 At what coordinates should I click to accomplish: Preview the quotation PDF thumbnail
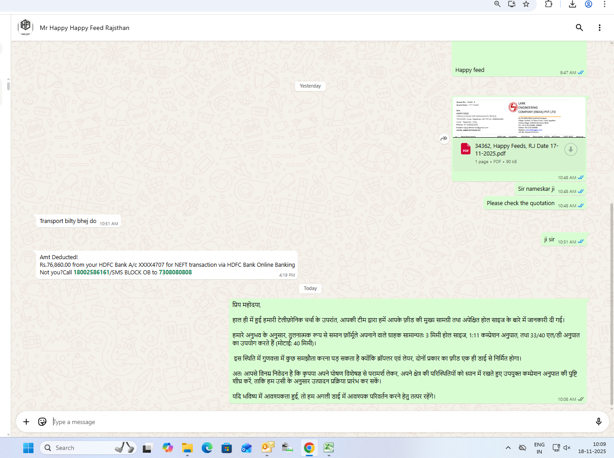[519, 118]
